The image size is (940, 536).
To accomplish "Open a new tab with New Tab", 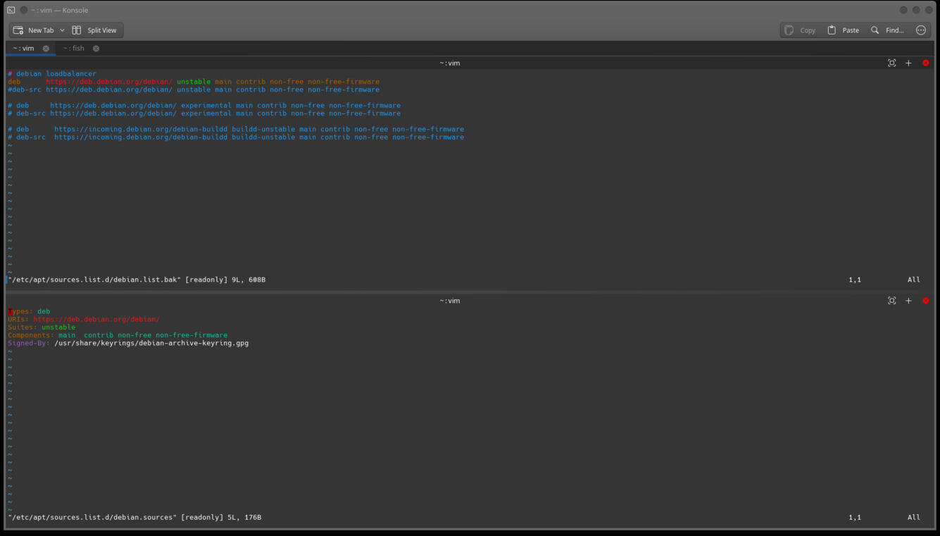I will click(x=34, y=30).
